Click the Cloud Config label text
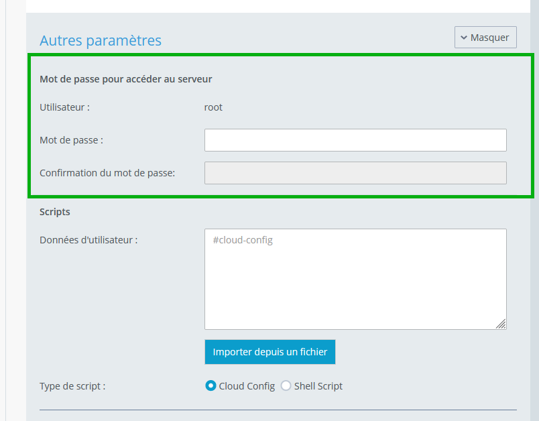539x421 pixels. [x=247, y=386]
